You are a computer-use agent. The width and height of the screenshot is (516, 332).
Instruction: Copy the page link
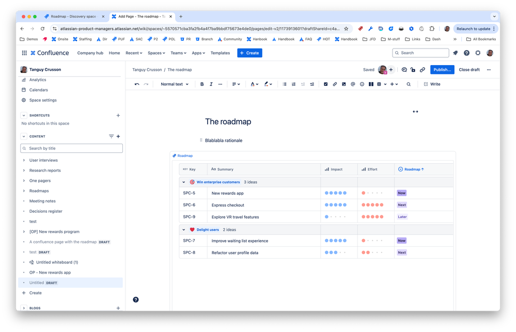pyautogui.click(x=422, y=70)
